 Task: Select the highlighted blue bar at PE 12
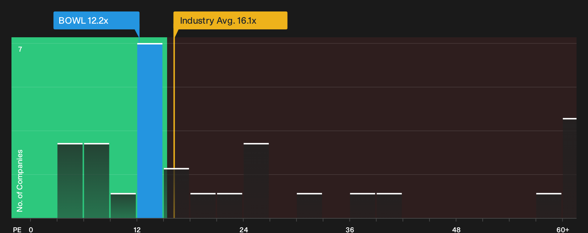pos(150,131)
